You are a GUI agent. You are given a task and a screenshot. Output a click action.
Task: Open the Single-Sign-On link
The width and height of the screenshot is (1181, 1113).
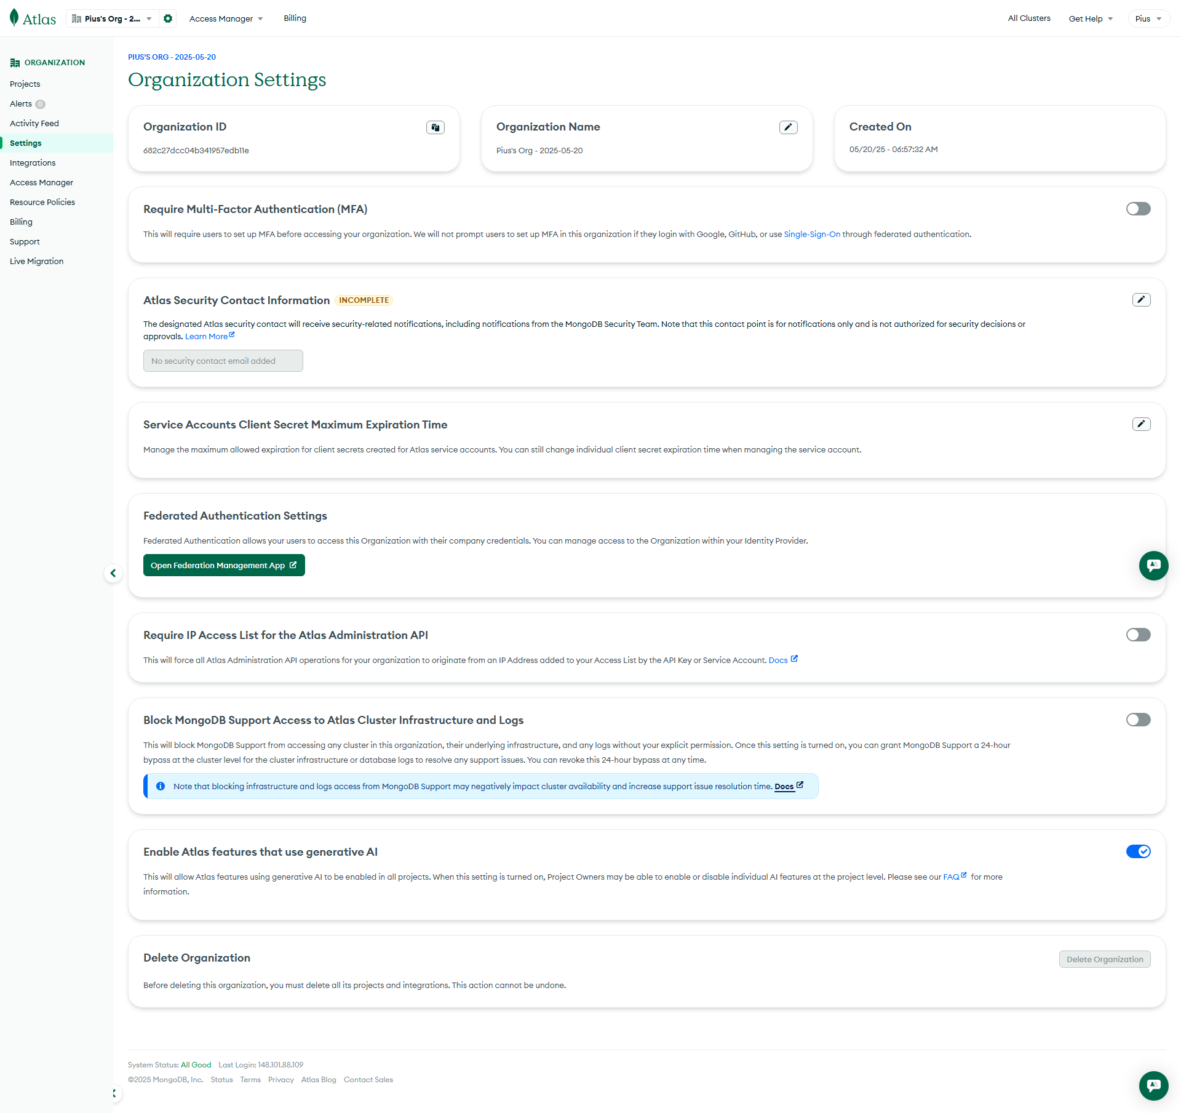point(811,234)
